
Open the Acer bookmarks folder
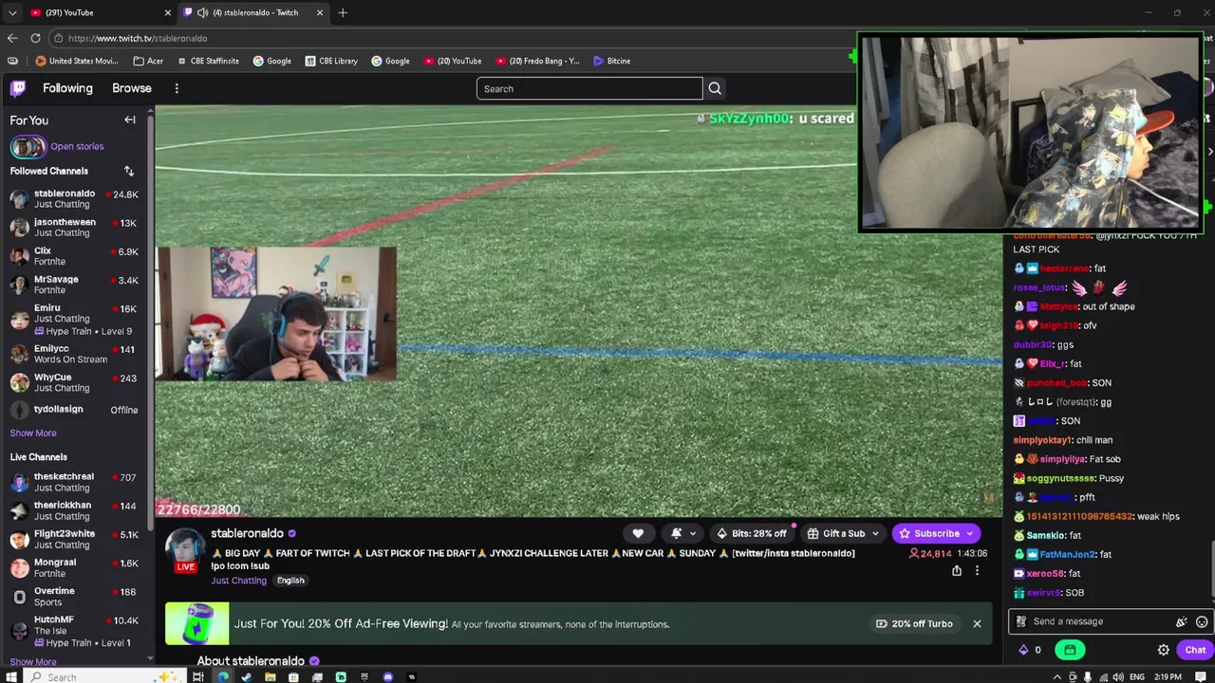click(x=148, y=61)
